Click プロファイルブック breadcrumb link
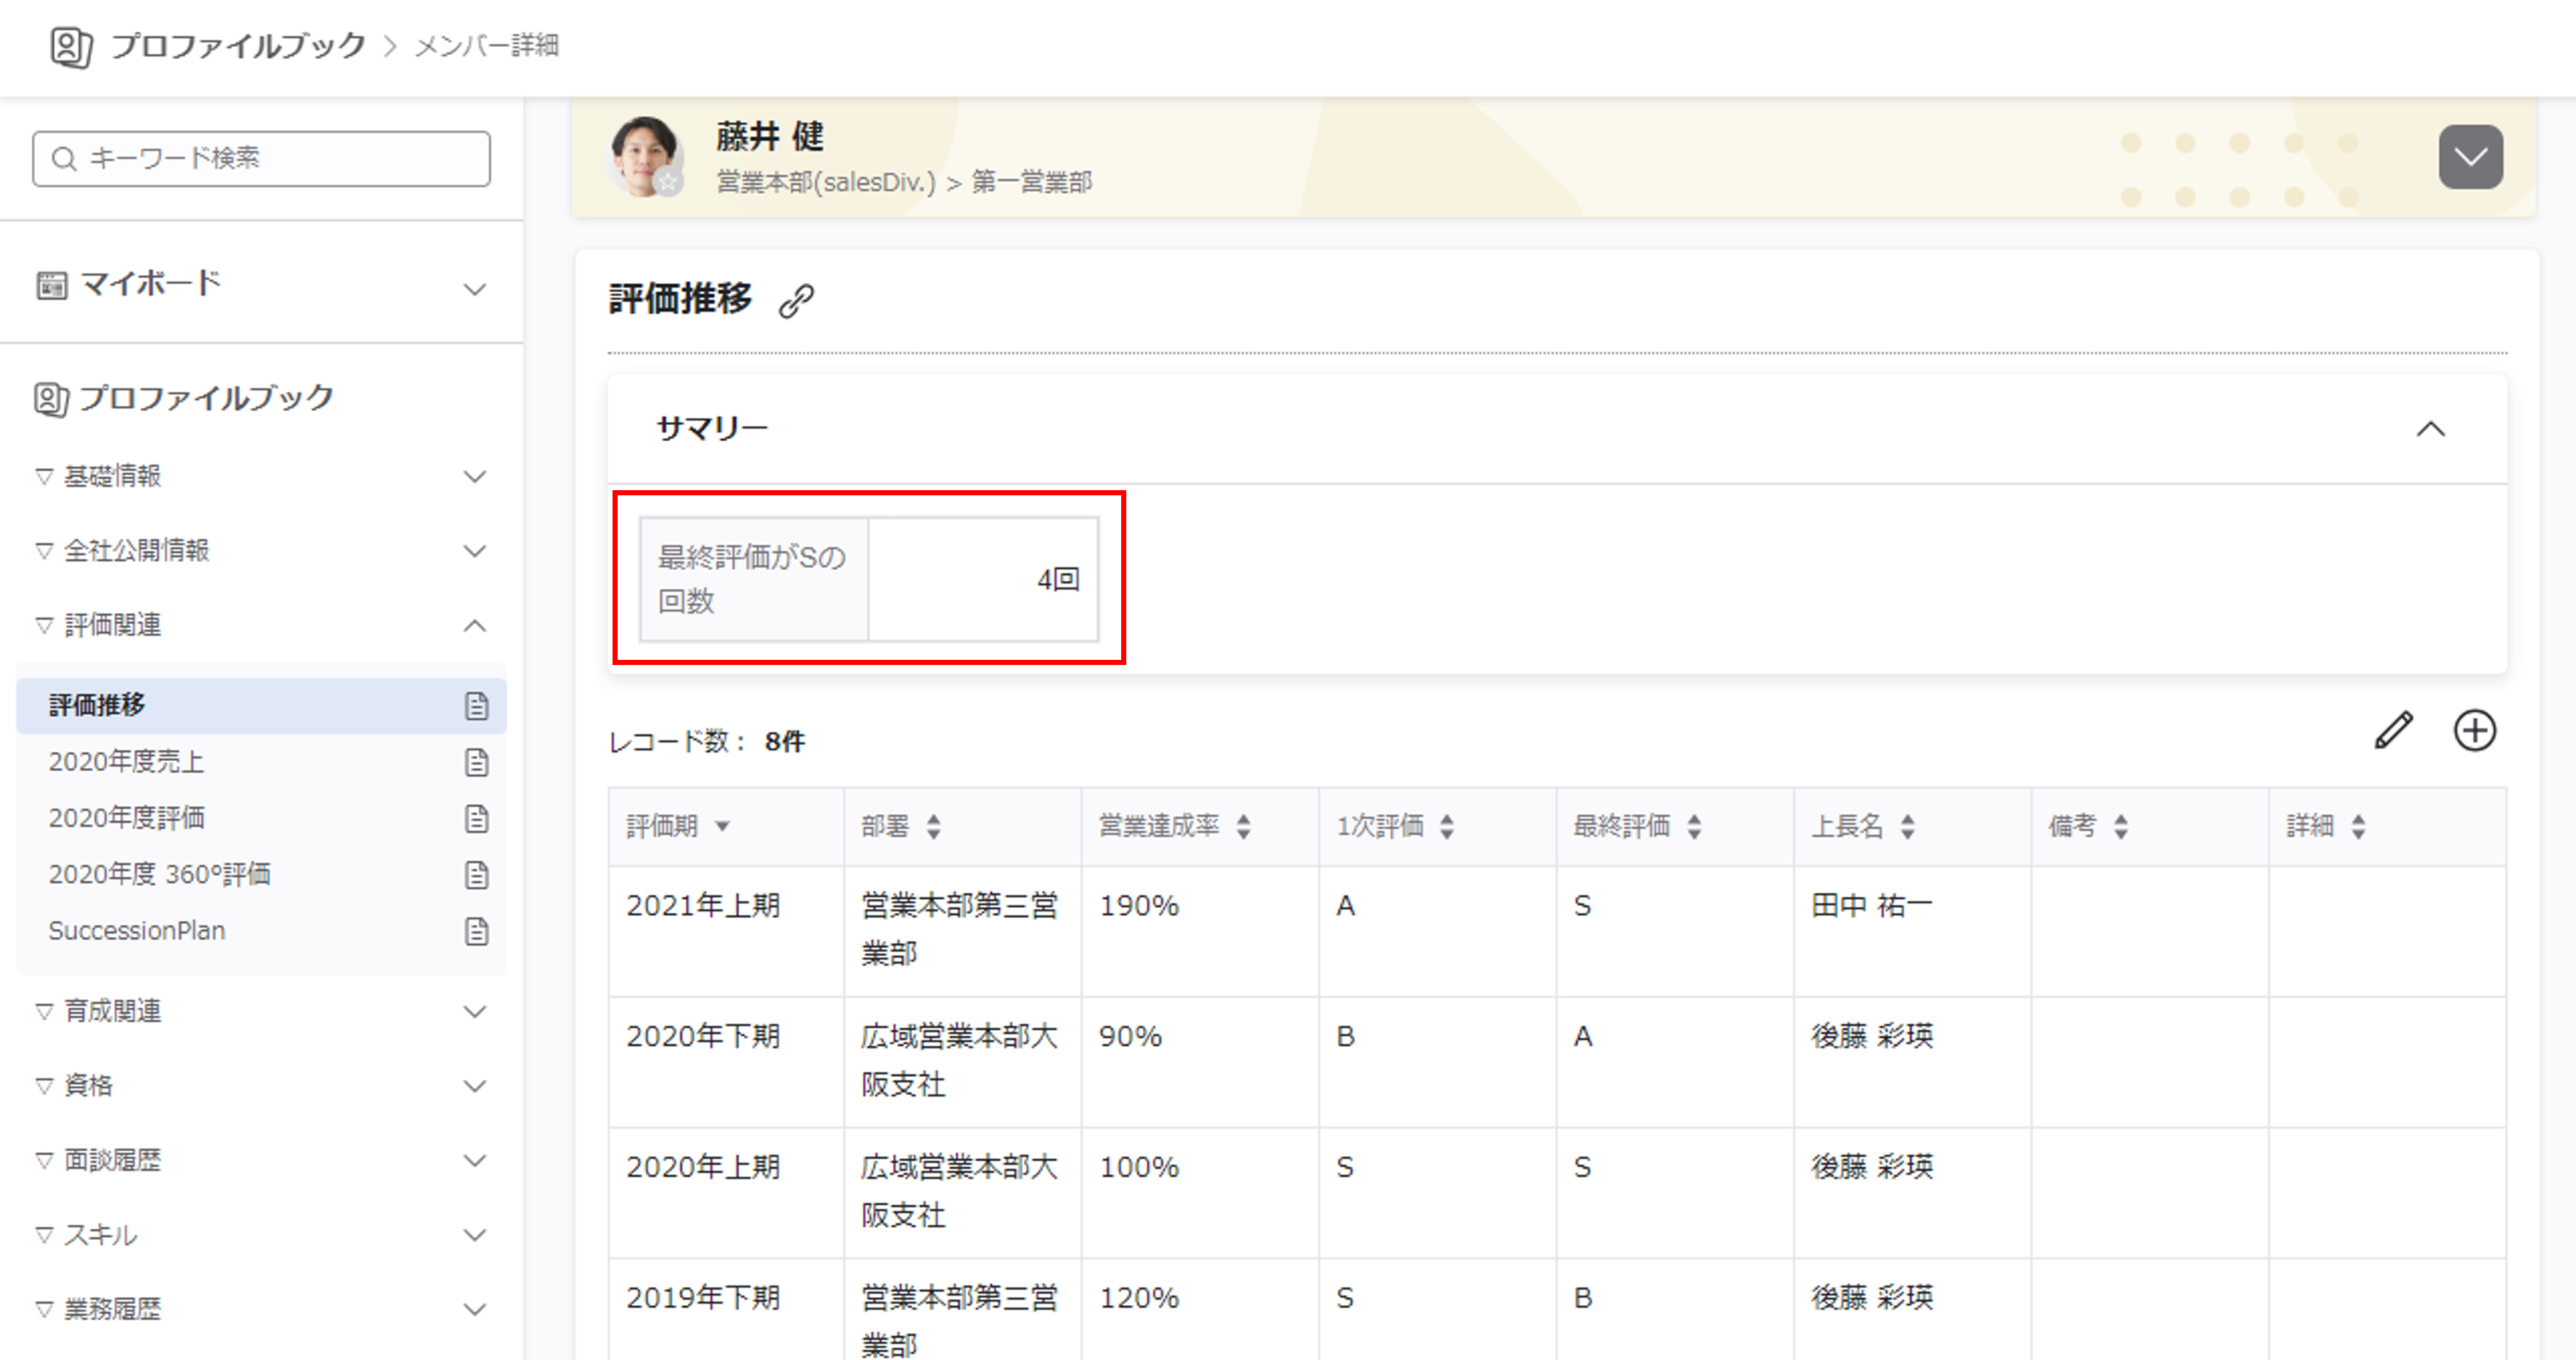The height and width of the screenshot is (1360, 2576). 238,45
